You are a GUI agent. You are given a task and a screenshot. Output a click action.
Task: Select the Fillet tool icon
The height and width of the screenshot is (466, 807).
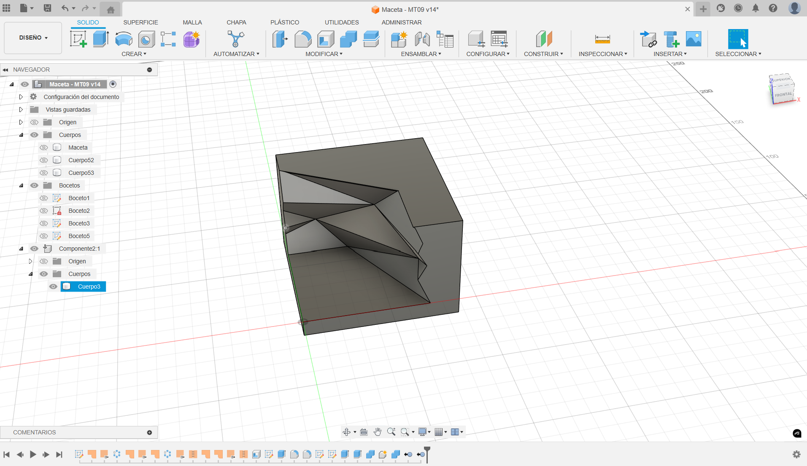click(x=303, y=39)
